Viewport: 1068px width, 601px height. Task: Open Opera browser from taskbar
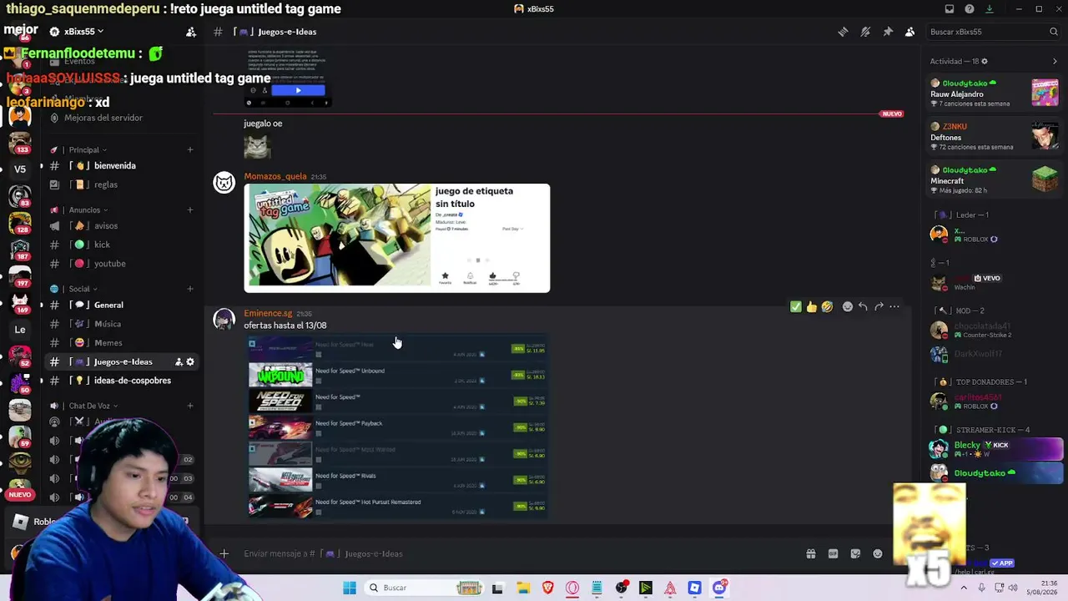pyautogui.click(x=572, y=588)
